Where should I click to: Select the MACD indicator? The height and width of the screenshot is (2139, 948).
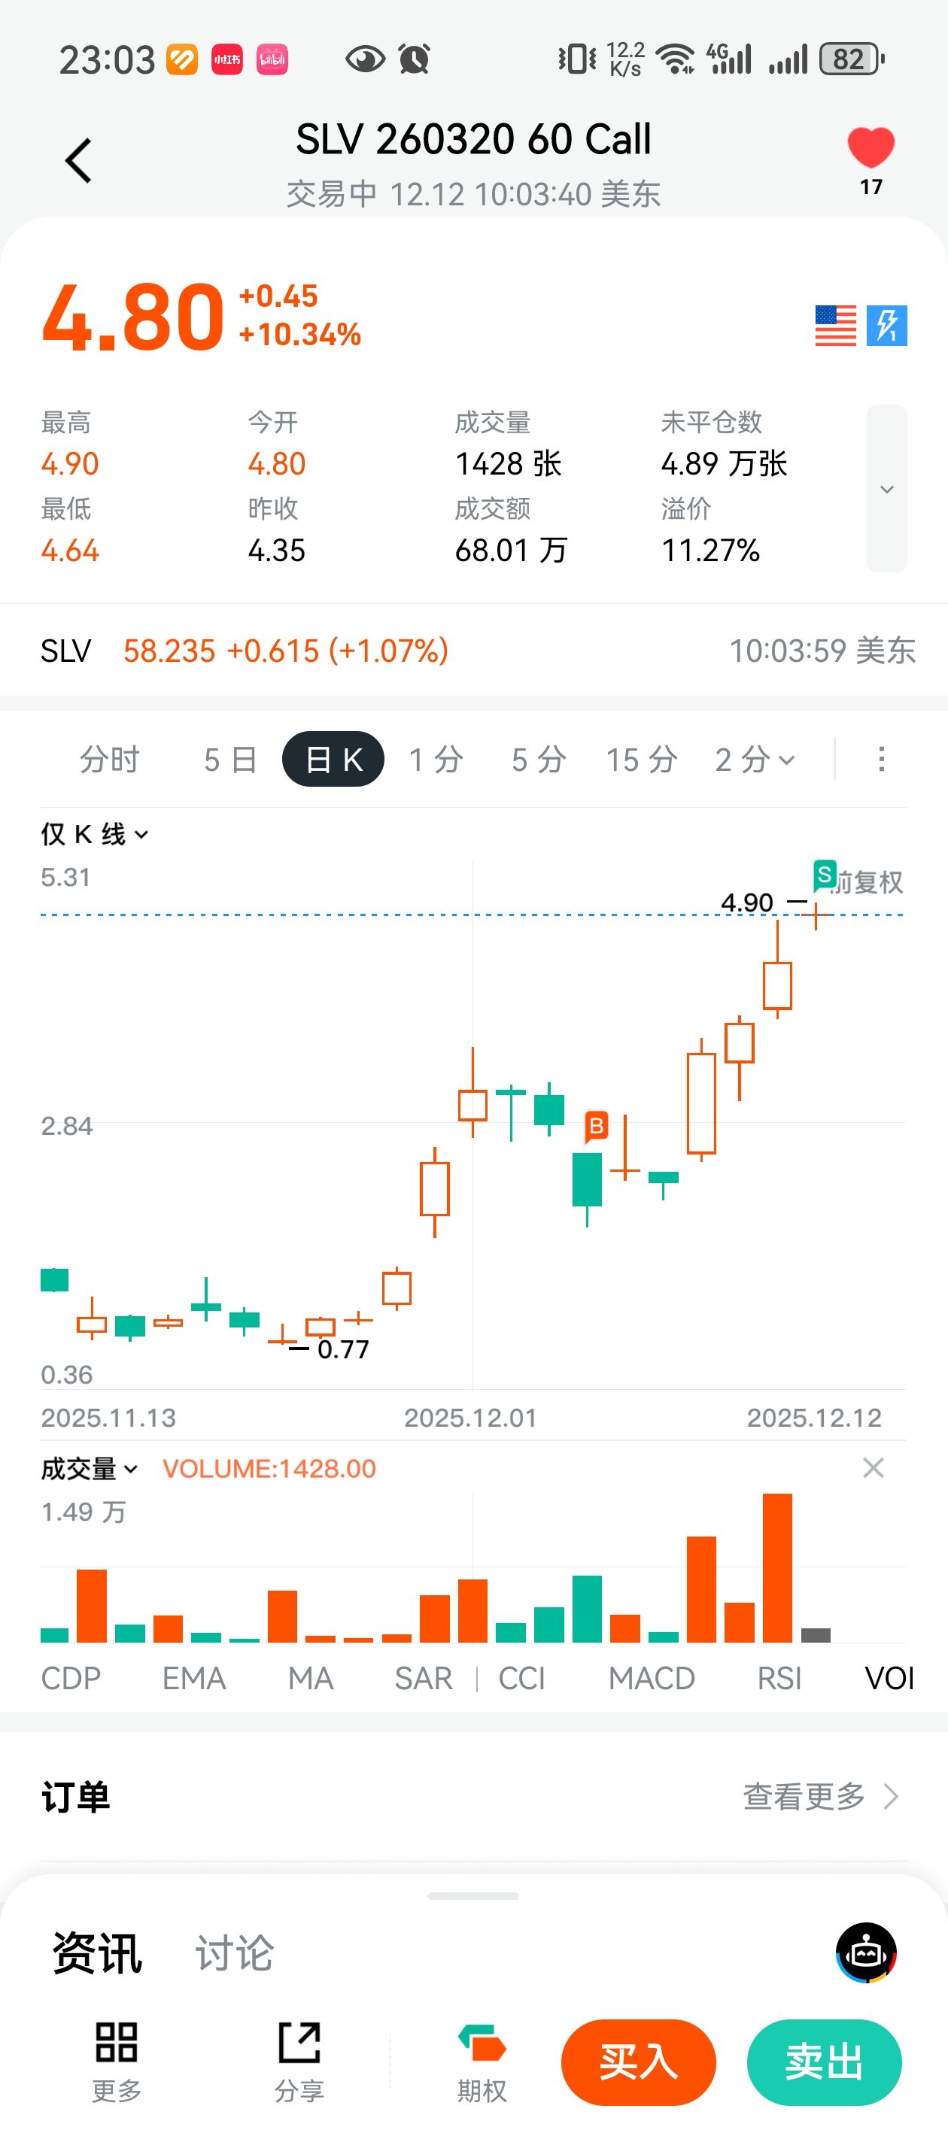pyautogui.click(x=652, y=1678)
